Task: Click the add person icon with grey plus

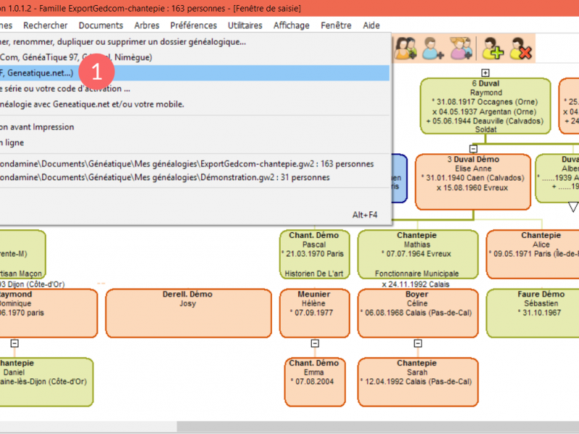Action: 433,48
